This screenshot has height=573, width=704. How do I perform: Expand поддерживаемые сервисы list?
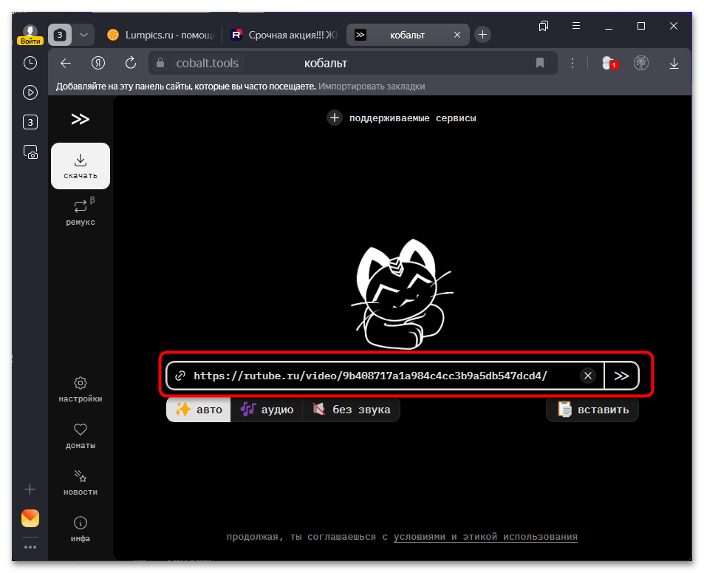coord(401,118)
